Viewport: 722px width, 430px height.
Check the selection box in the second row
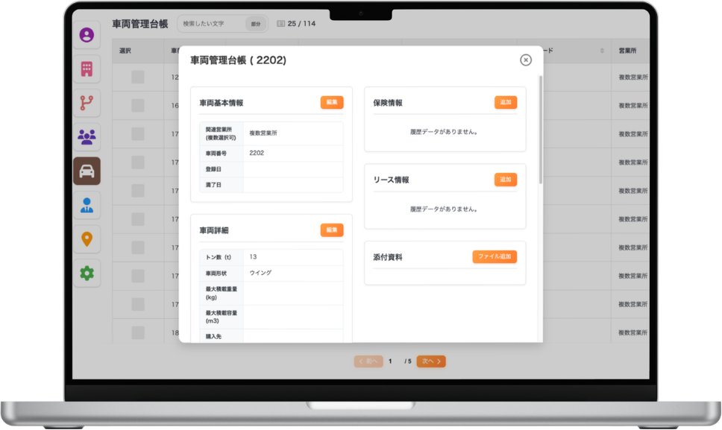click(x=138, y=106)
